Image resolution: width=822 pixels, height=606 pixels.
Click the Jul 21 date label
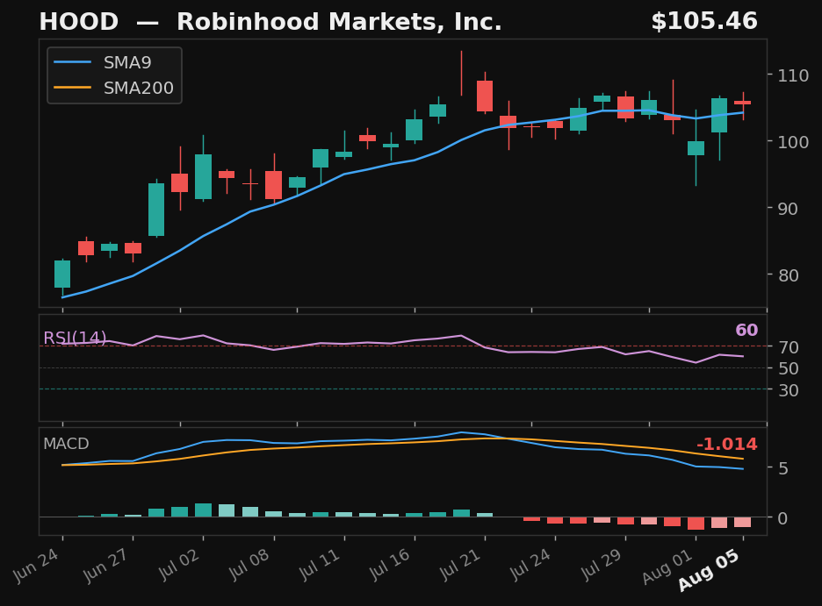tap(460, 564)
